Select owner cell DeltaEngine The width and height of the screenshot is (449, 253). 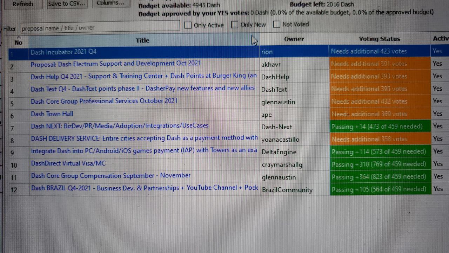click(x=294, y=152)
